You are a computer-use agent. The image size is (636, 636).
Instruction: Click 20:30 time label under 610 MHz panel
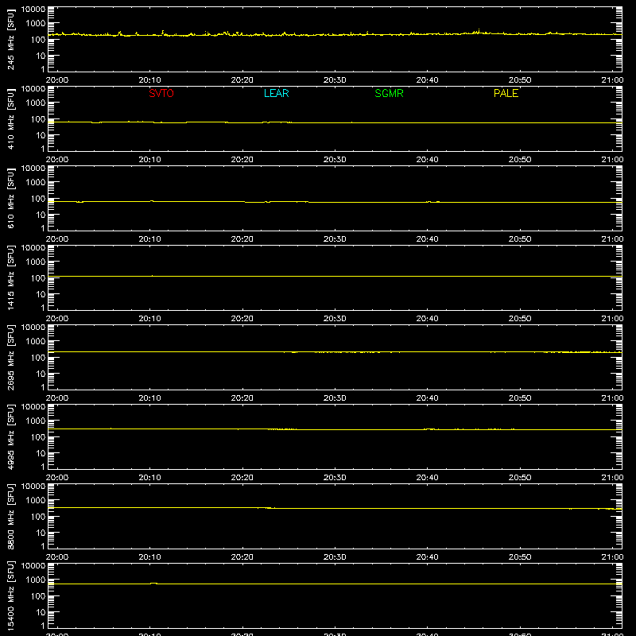[x=335, y=239]
